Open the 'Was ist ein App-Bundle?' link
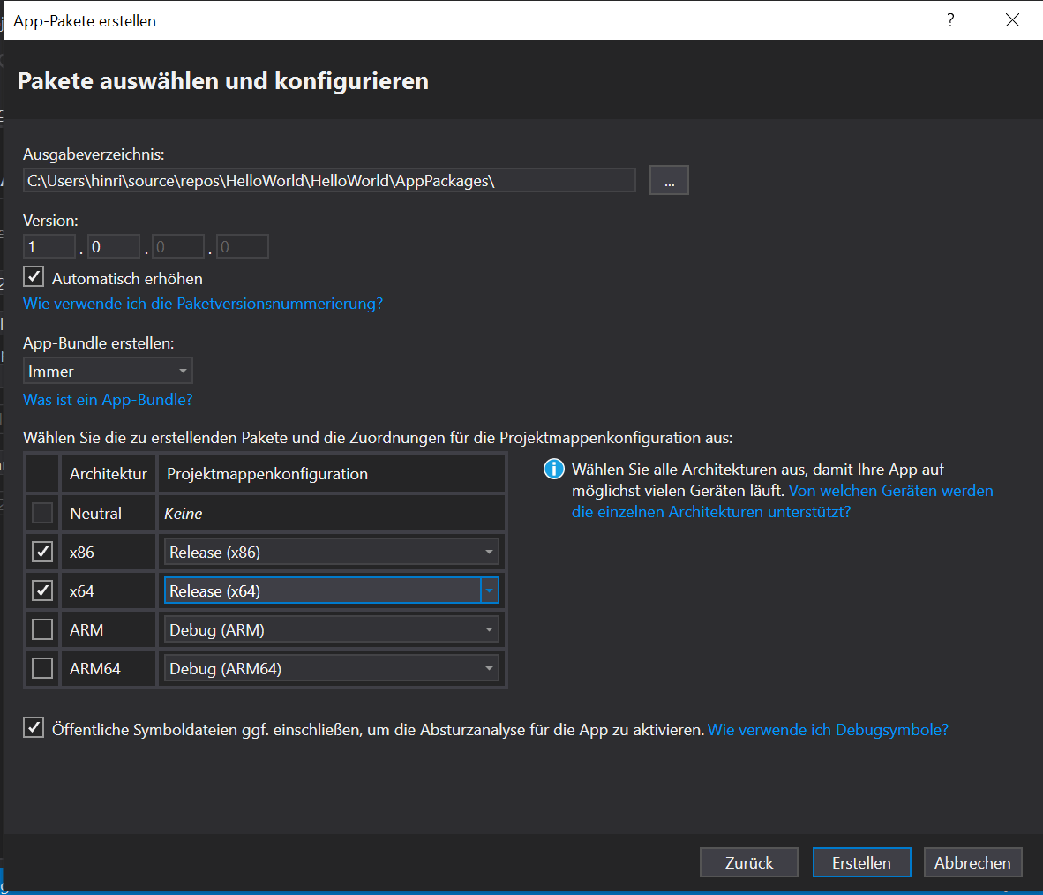Viewport: 1043px width, 895px height. (x=108, y=400)
